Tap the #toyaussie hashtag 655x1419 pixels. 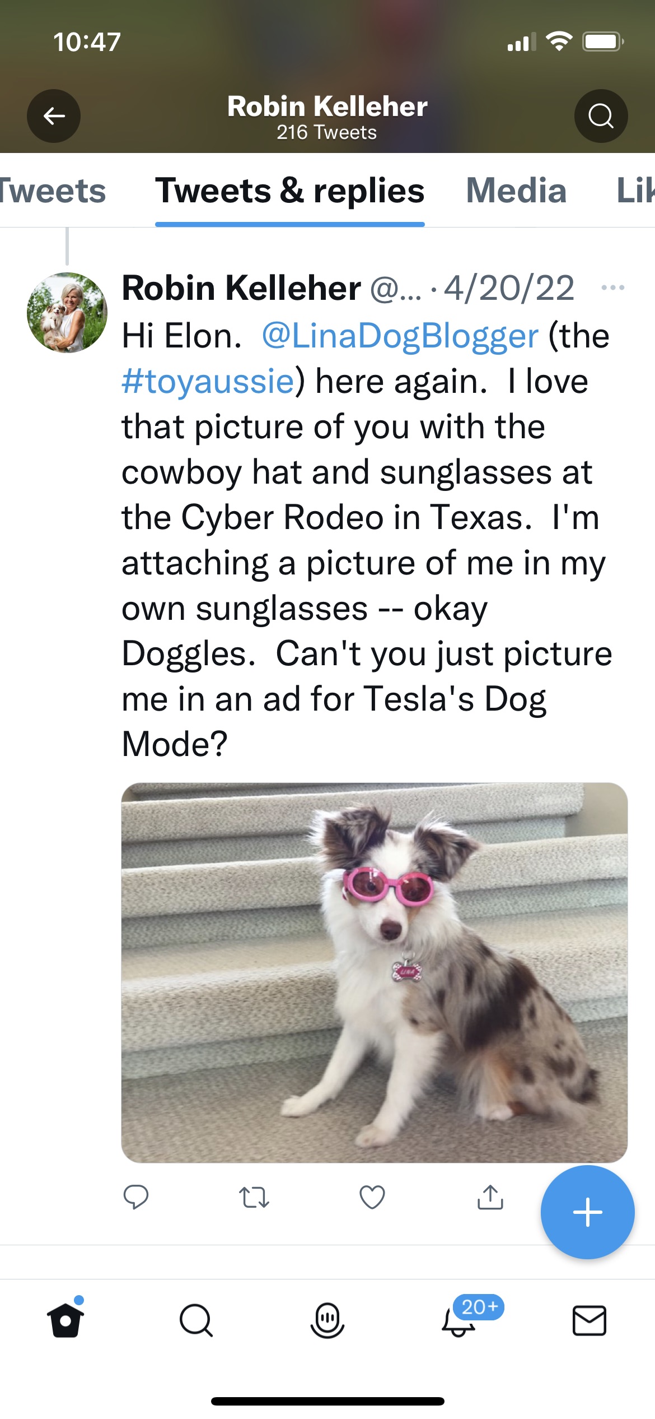click(208, 382)
